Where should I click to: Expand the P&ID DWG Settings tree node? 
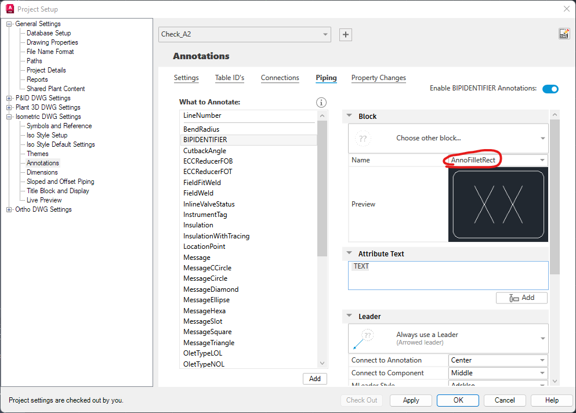pos(9,97)
